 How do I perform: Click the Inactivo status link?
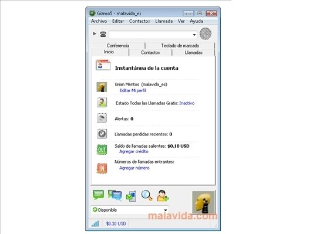click(187, 103)
